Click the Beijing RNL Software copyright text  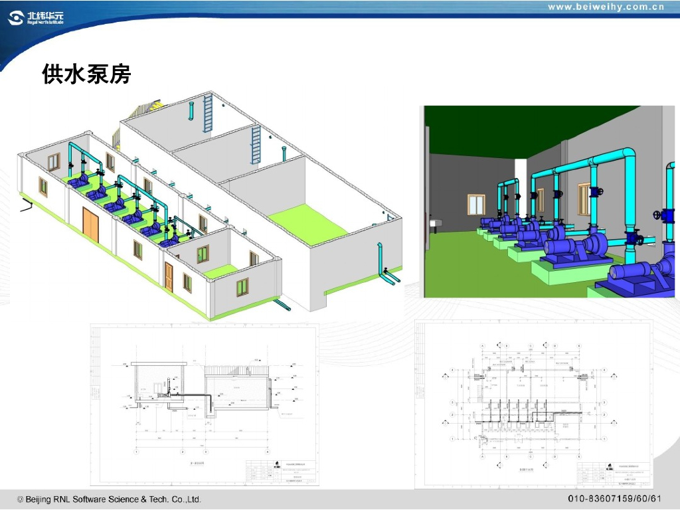pyautogui.click(x=109, y=499)
